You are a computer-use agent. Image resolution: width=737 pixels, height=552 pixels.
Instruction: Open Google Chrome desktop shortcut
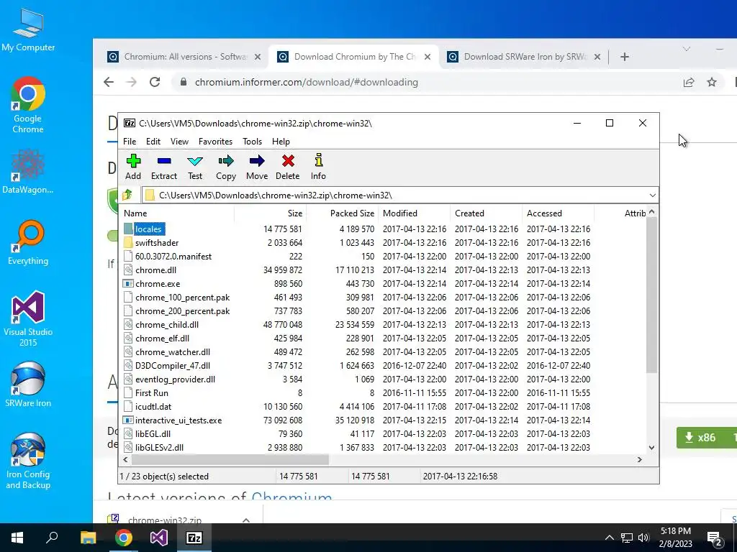coord(28,106)
